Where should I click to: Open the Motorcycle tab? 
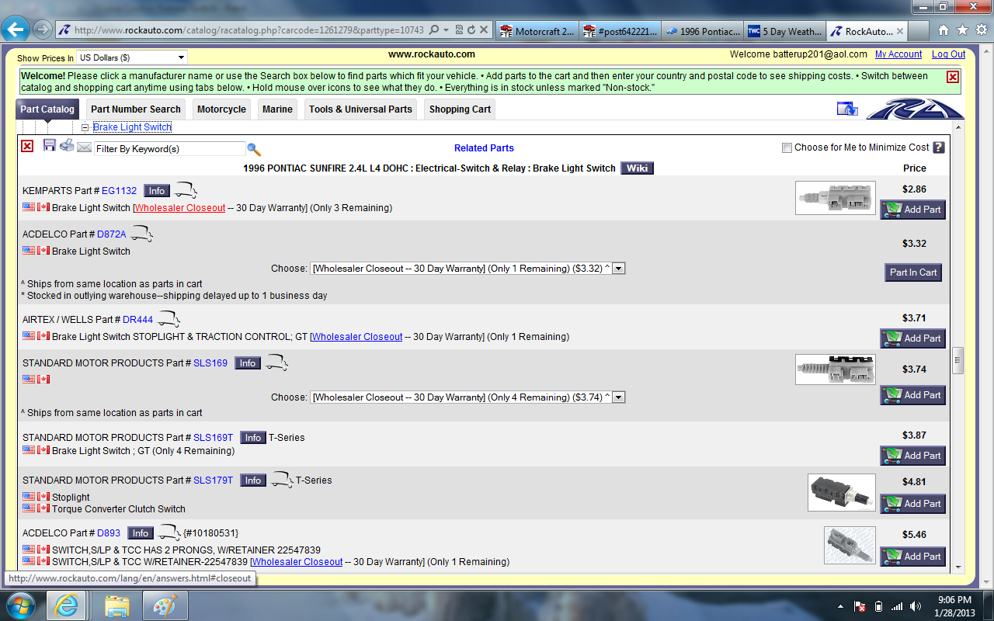coord(221,109)
